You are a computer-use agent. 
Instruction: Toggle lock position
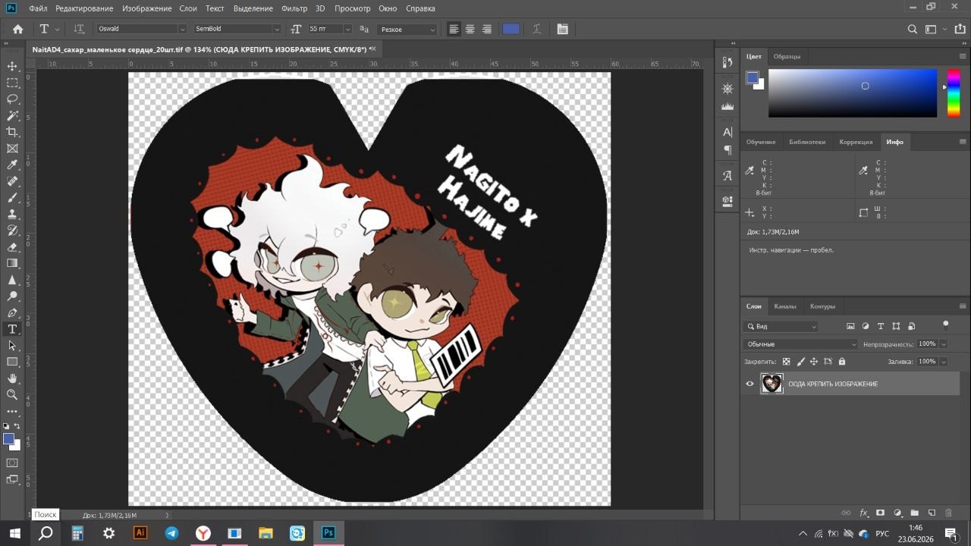pos(814,362)
